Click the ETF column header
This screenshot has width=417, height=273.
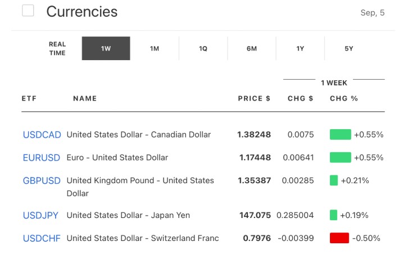[x=29, y=99]
